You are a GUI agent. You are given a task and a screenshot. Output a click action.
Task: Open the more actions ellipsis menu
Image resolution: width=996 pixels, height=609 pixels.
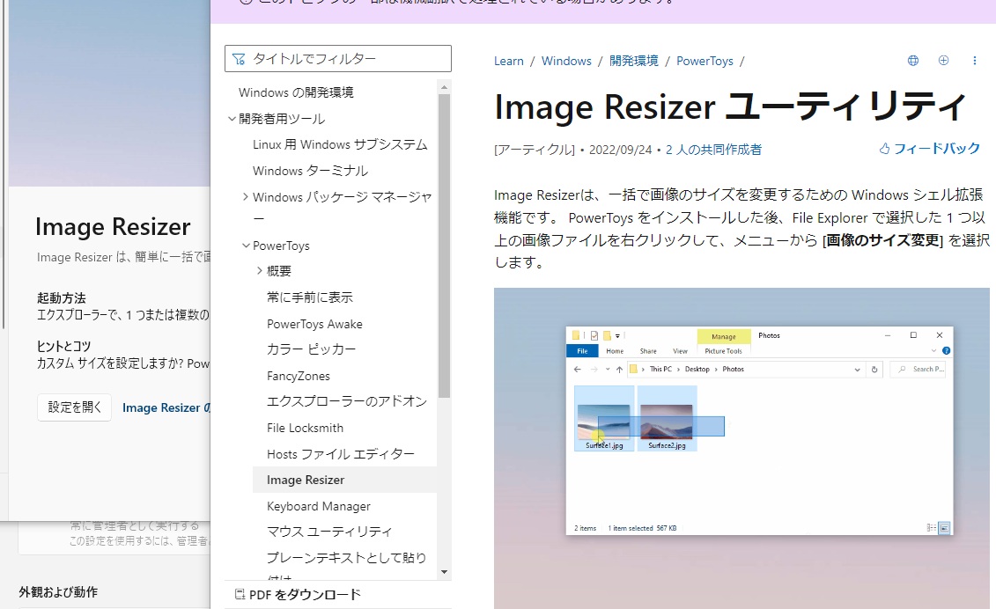pyautogui.click(x=974, y=60)
